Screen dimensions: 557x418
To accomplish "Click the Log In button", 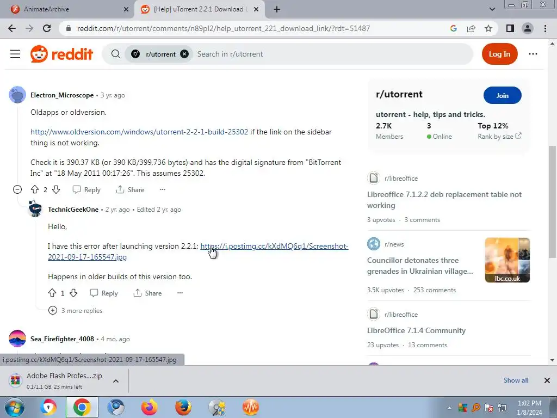I will (499, 54).
